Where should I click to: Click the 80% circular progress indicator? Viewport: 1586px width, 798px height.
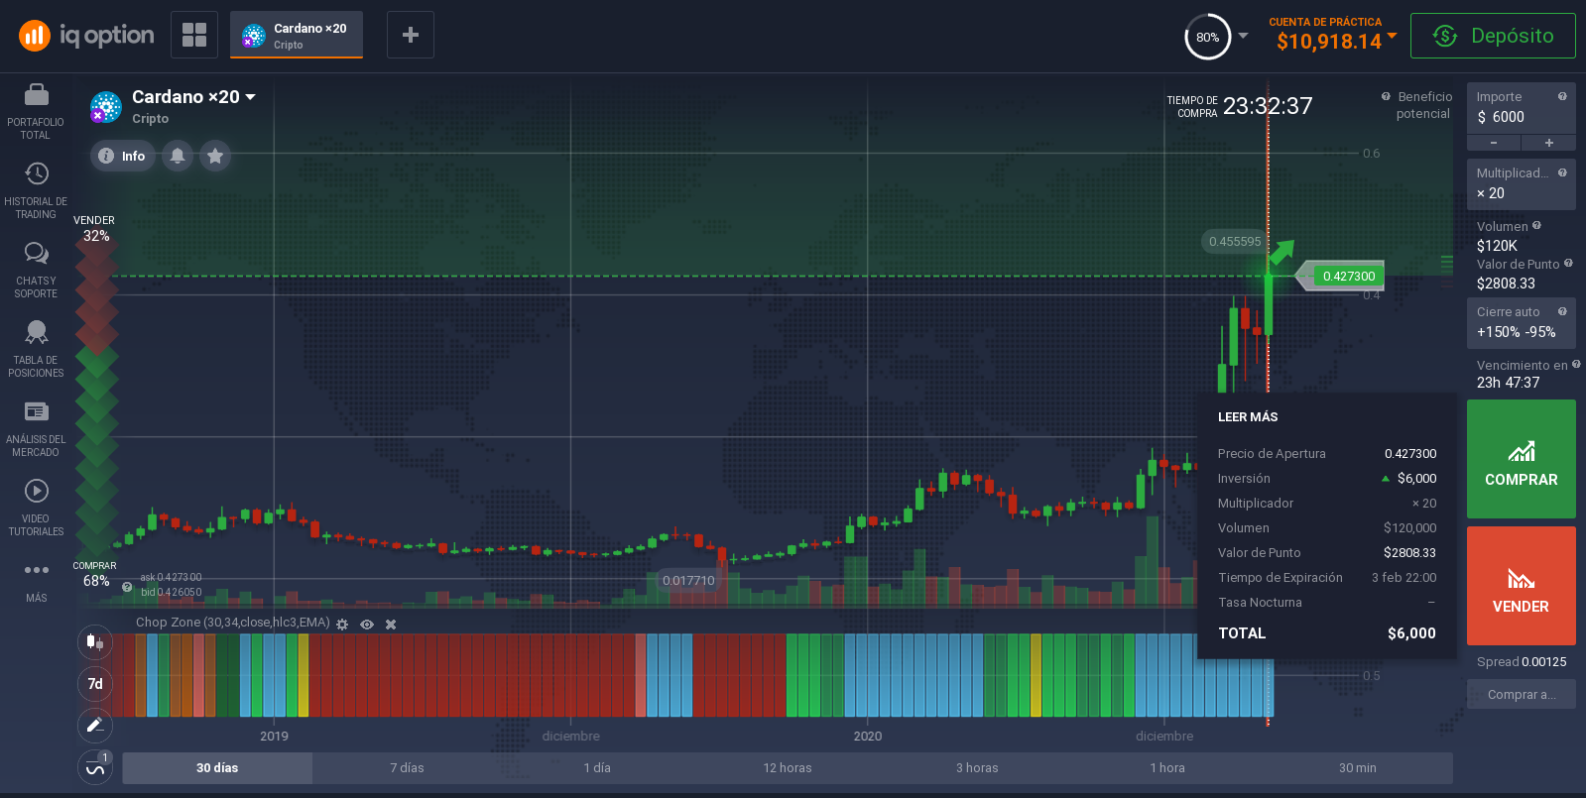tap(1207, 37)
